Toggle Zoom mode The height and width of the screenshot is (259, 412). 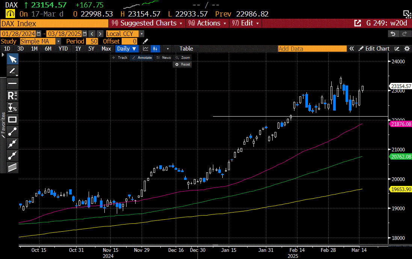[x=183, y=58]
